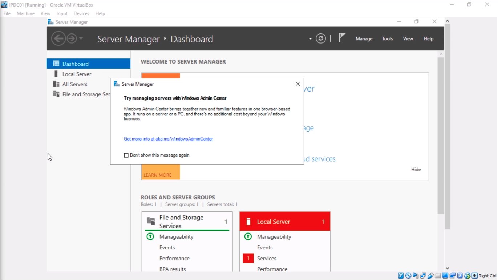Close the Windows Admin Center dialog

click(298, 84)
